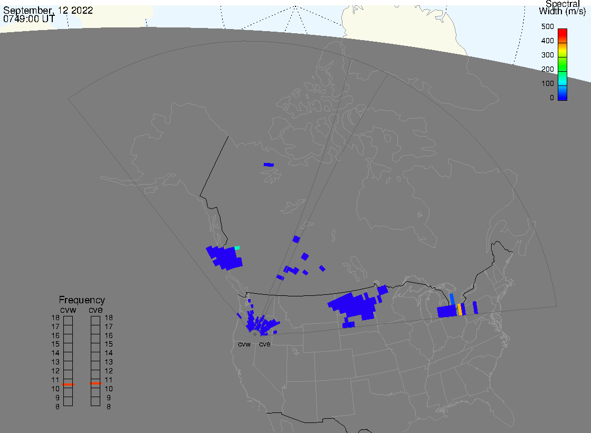Viewport: 591px width, 433px height.
Task: Click the "Frequency" legend heading
Action: click(82, 300)
